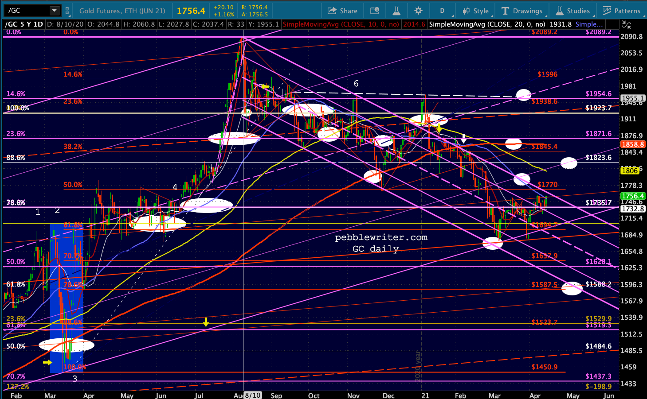This screenshot has height=399, width=647.
Task: Click the gray 1955.1 price axis bubble
Action: [x=632, y=98]
